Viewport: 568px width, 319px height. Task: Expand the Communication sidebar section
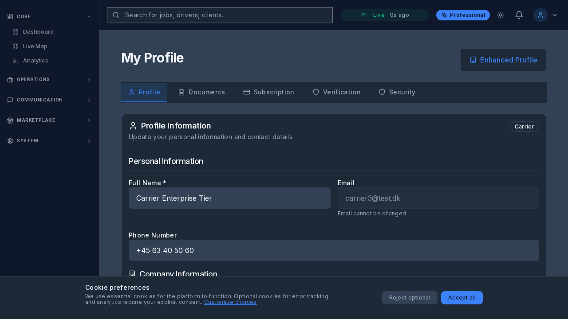point(89,100)
